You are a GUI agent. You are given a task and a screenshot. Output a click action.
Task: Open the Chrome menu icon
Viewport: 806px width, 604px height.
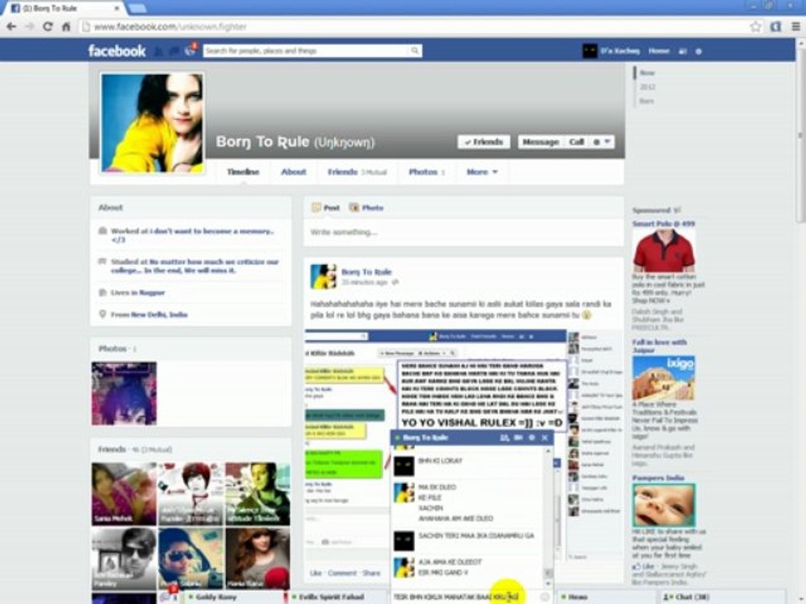[x=795, y=26]
